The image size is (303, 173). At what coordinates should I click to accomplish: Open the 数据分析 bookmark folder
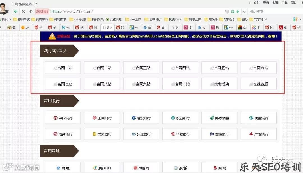(x=228, y=19)
